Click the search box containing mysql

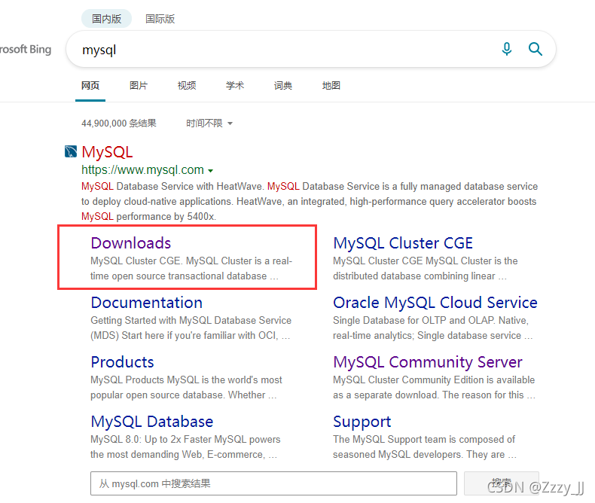point(311,49)
